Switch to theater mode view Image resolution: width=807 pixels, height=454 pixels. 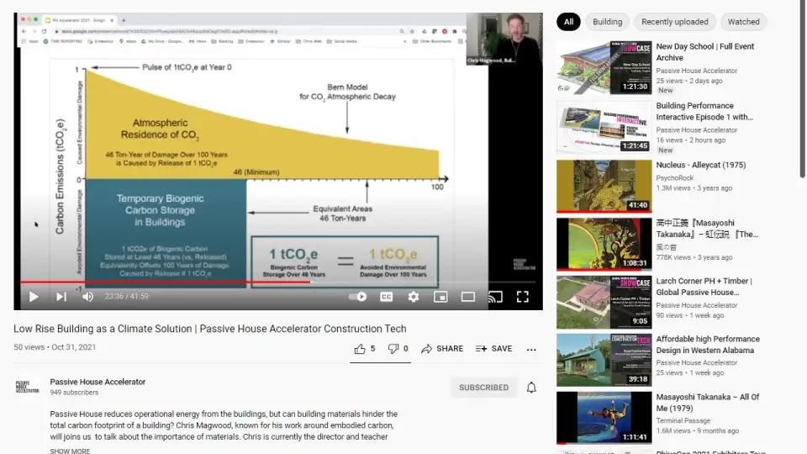tap(468, 297)
